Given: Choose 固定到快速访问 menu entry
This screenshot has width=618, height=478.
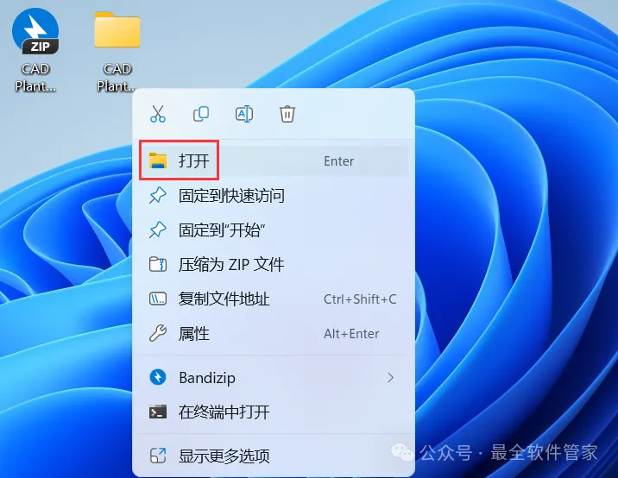Looking at the screenshot, I should pos(274,196).
